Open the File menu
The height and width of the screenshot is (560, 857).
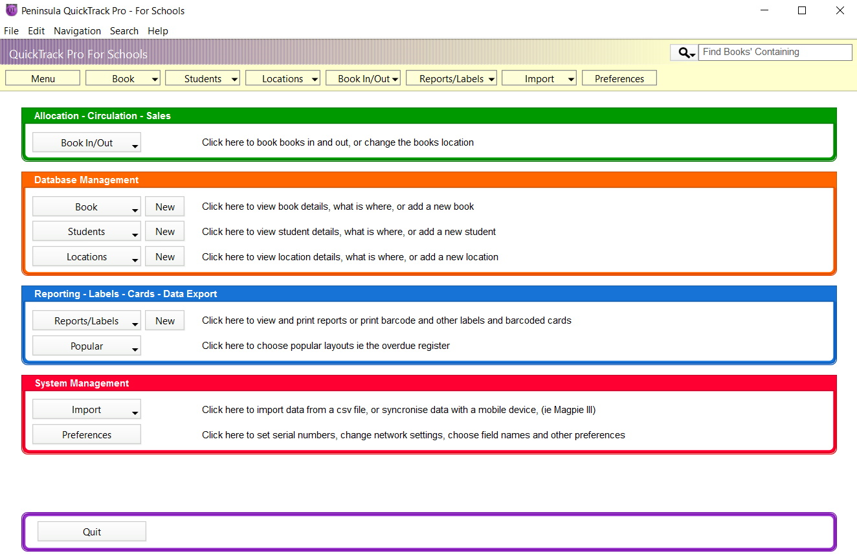click(11, 30)
